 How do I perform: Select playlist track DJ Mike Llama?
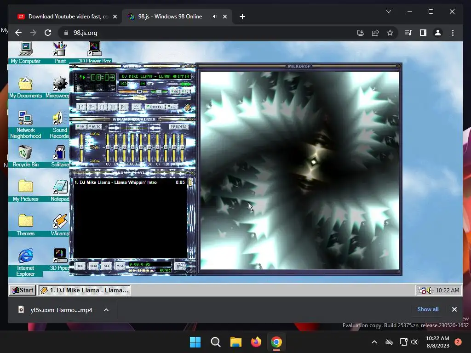coord(129,182)
